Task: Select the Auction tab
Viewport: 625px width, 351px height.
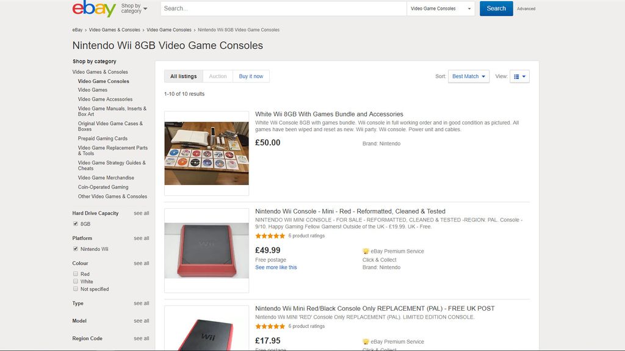Action: (218, 76)
